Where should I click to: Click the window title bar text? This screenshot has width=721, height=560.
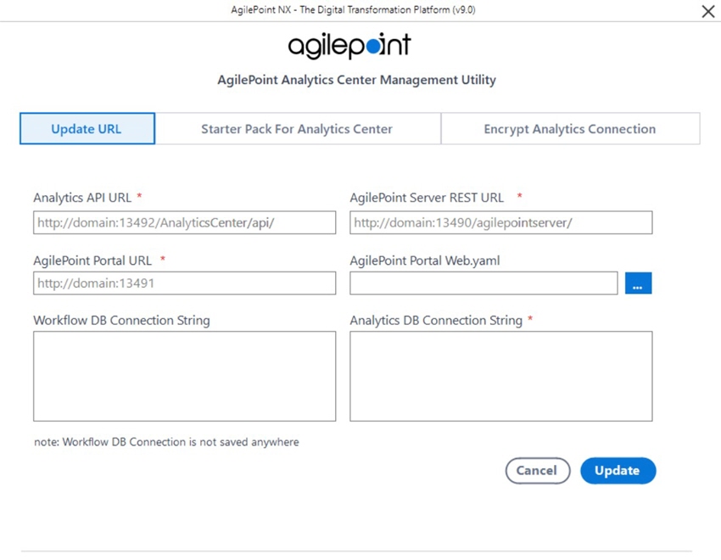pos(353,9)
